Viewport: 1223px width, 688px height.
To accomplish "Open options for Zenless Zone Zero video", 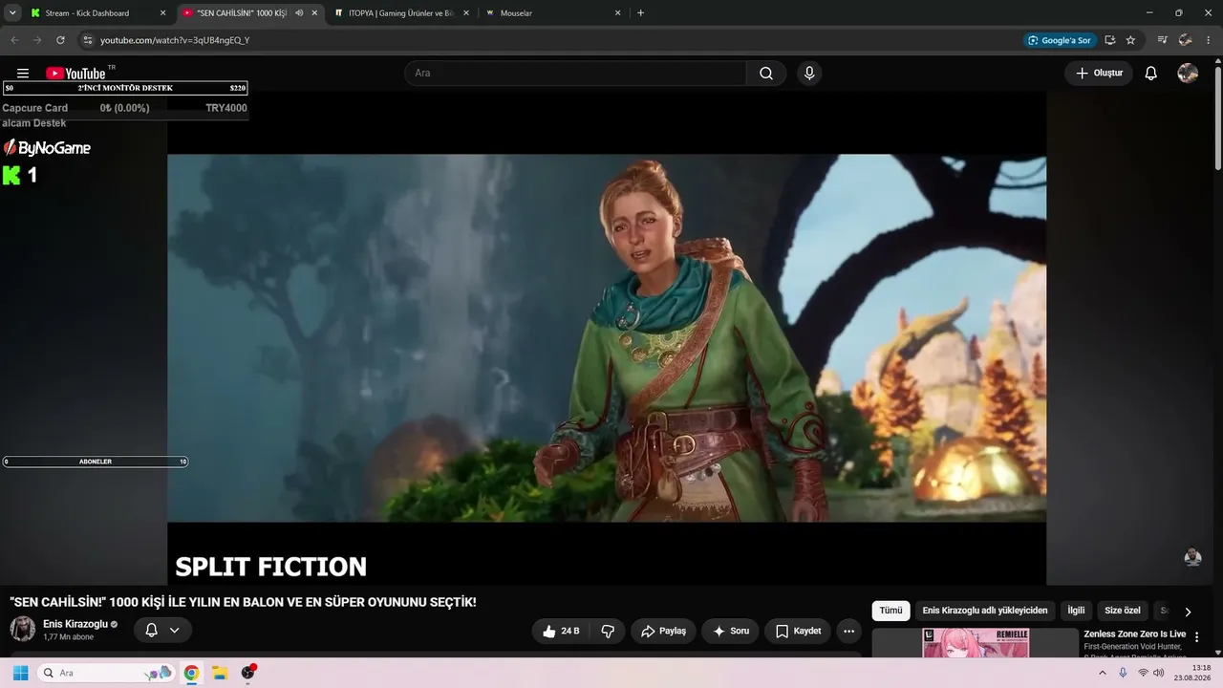I will [1196, 637].
